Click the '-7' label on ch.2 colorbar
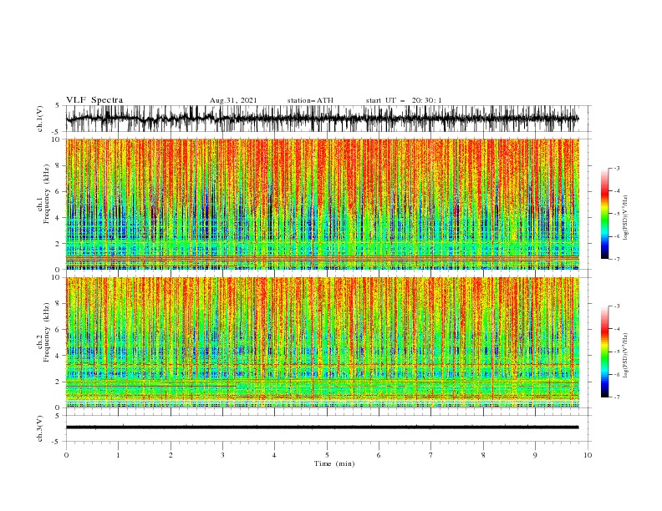The height and width of the screenshot is (511, 662). click(616, 397)
